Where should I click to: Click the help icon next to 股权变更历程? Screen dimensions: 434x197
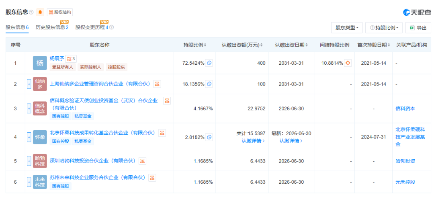click(112, 27)
